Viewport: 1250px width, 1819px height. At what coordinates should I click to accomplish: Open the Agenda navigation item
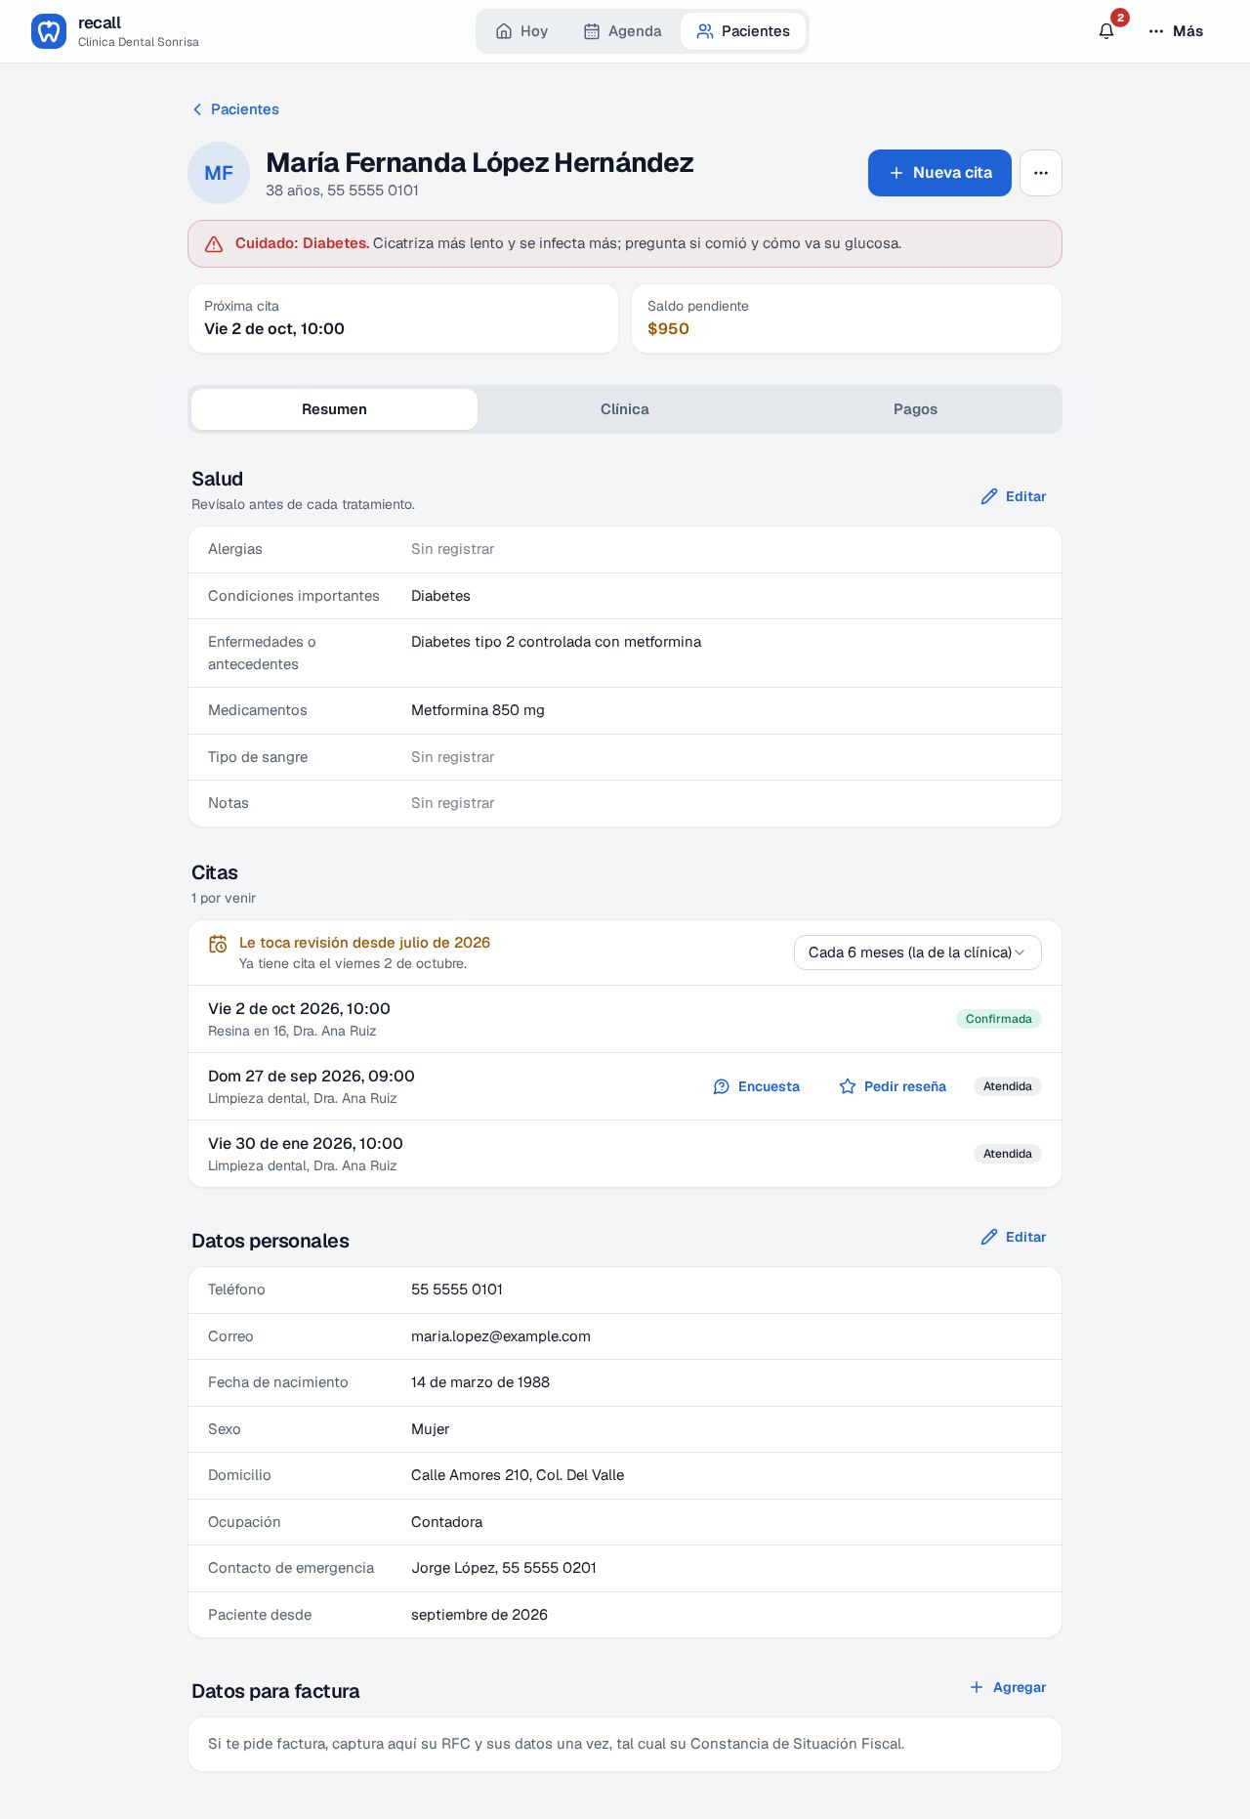[x=622, y=31]
